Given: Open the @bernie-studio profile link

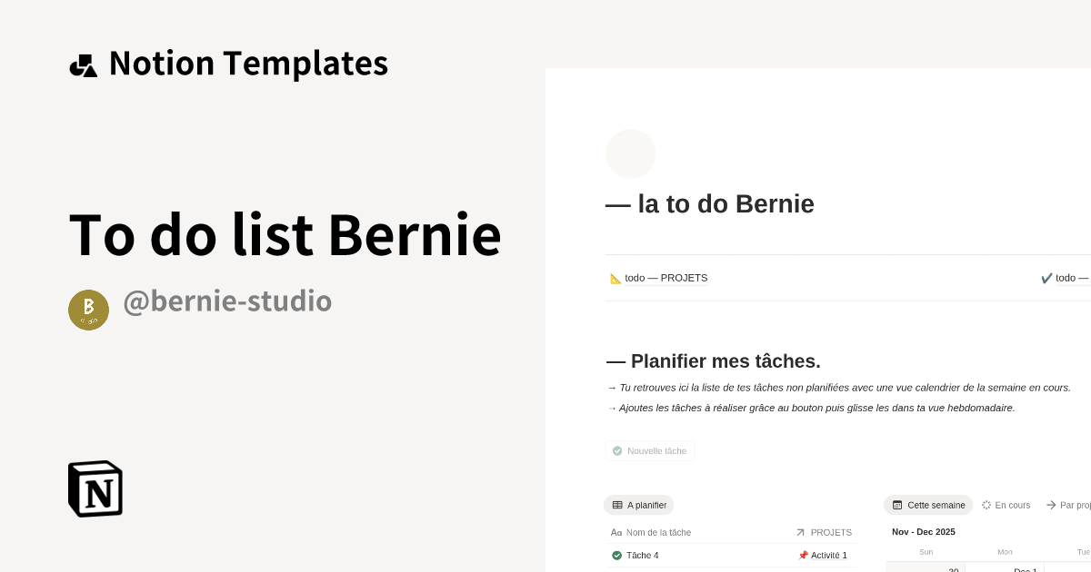Looking at the screenshot, I should 227,301.
